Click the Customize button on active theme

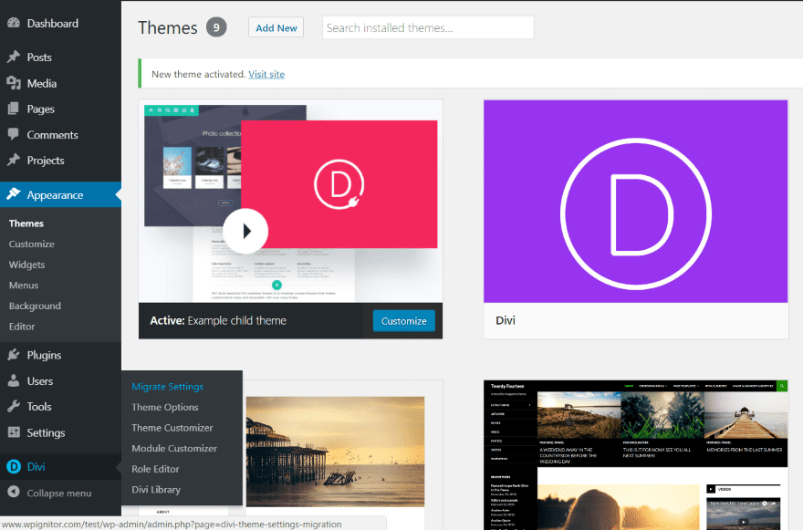tap(403, 321)
